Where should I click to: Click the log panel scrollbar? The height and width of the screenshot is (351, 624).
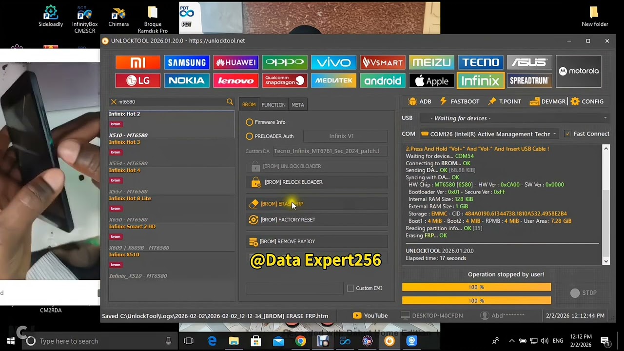606,205
